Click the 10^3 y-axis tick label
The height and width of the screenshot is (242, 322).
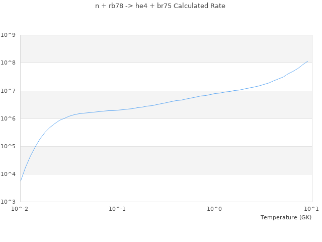coord(9,202)
